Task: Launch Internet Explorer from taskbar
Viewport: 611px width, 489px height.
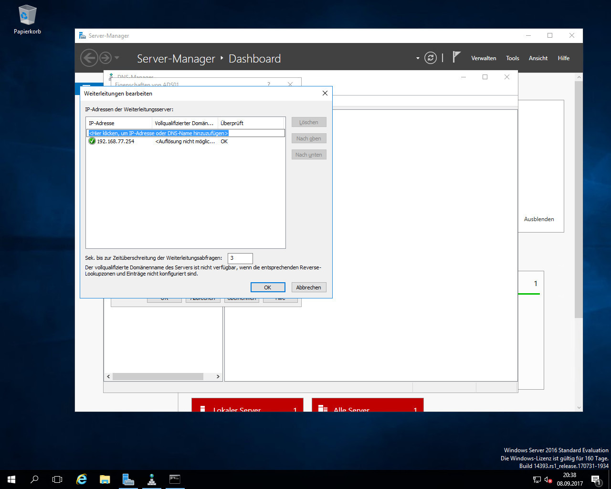Action: point(82,479)
